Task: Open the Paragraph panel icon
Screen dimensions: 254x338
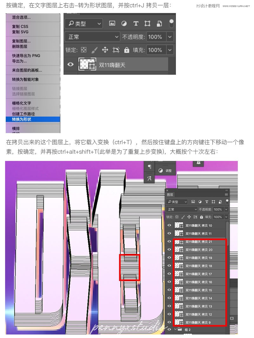Action: pyautogui.click(x=150, y=167)
